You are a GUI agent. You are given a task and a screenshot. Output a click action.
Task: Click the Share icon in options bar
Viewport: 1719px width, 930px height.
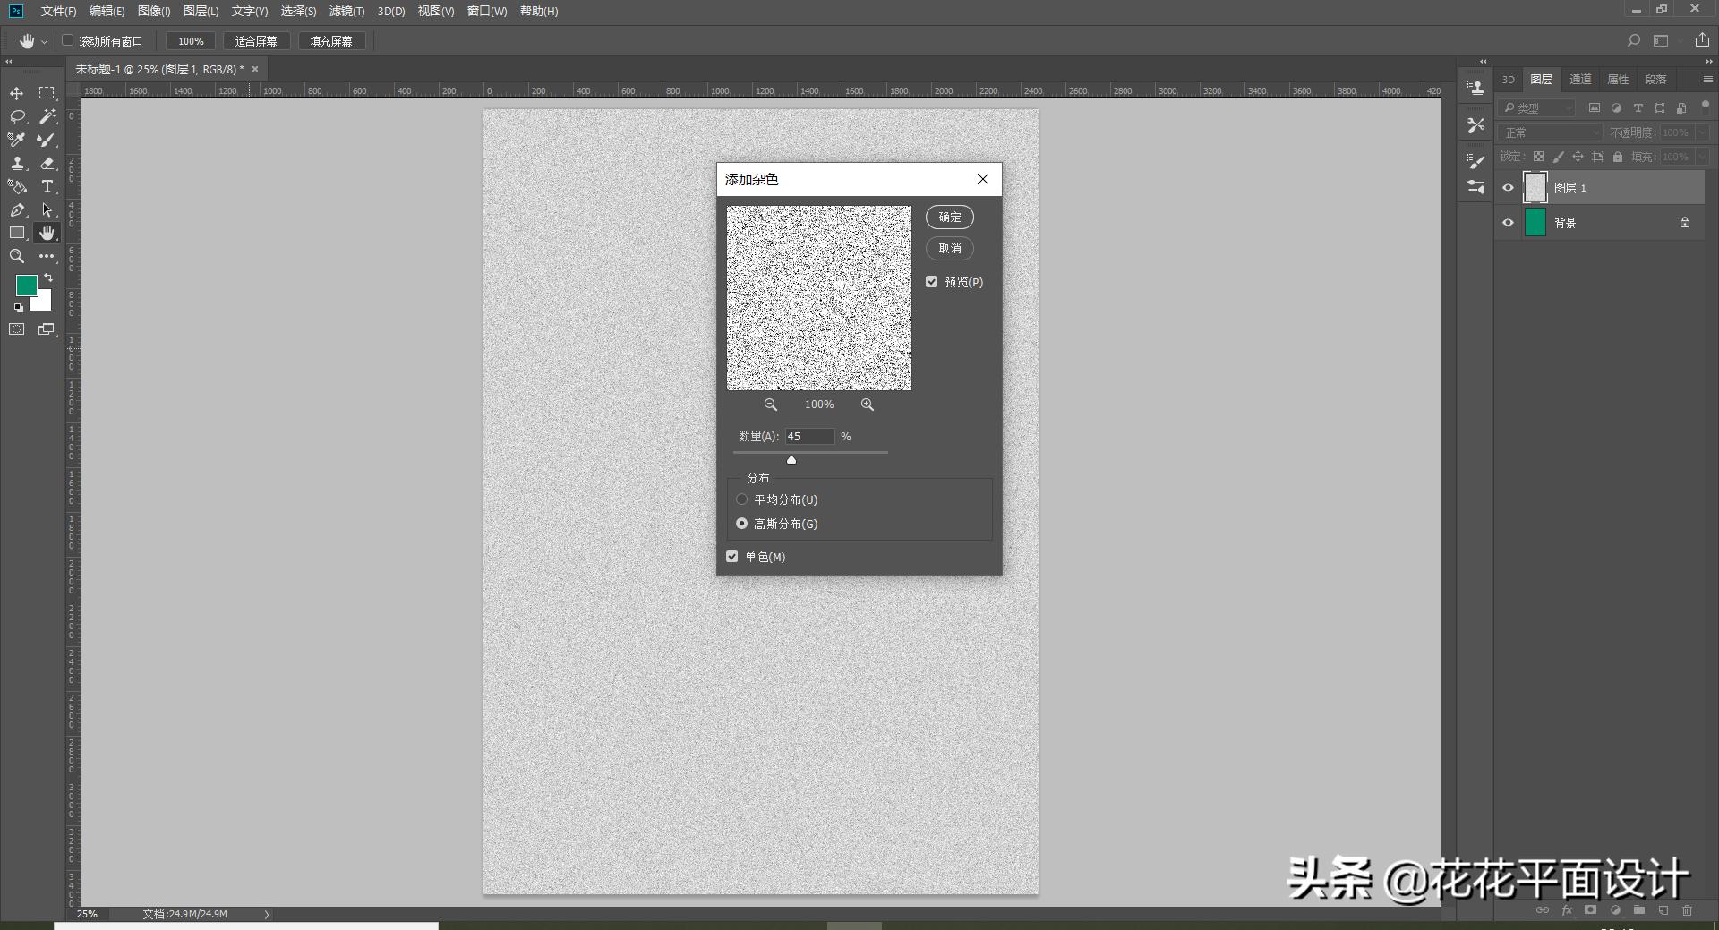[1702, 40]
